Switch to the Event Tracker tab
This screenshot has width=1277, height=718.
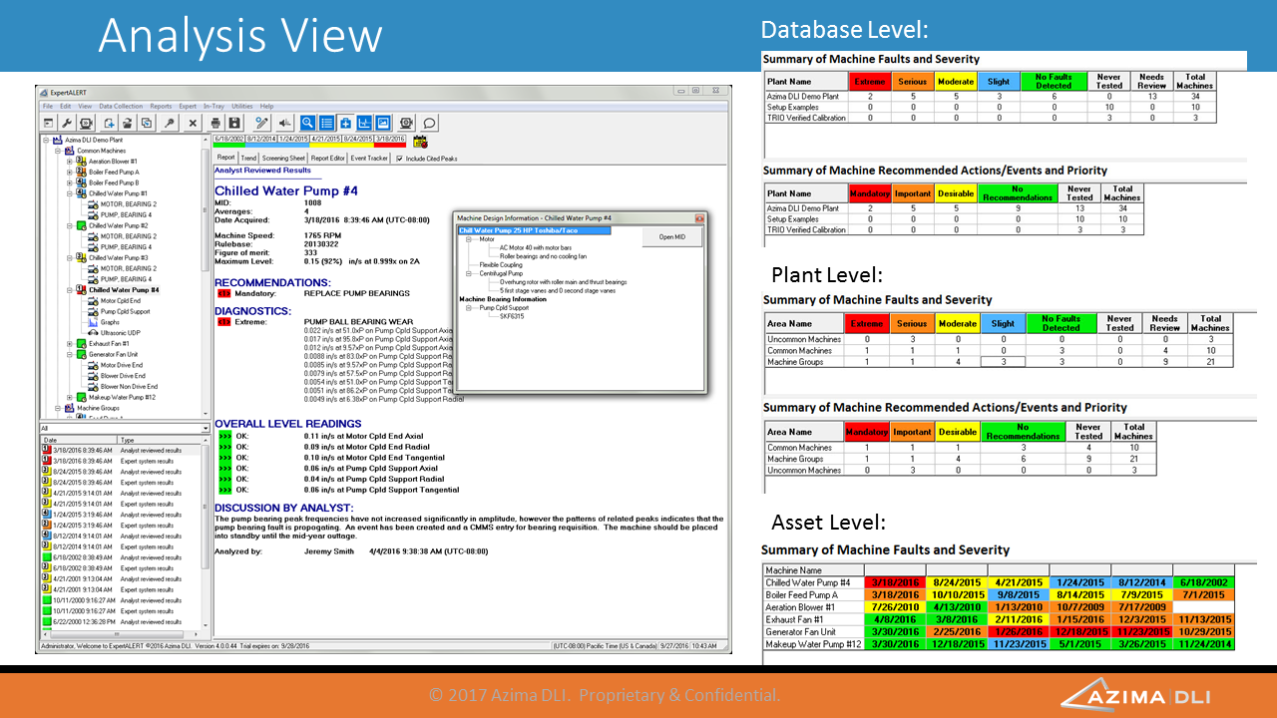(x=369, y=158)
